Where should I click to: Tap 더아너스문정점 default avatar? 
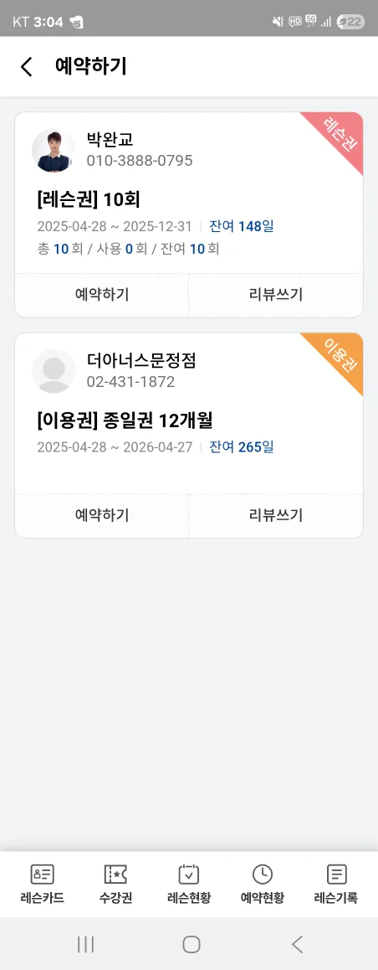(x=54, y=371)
